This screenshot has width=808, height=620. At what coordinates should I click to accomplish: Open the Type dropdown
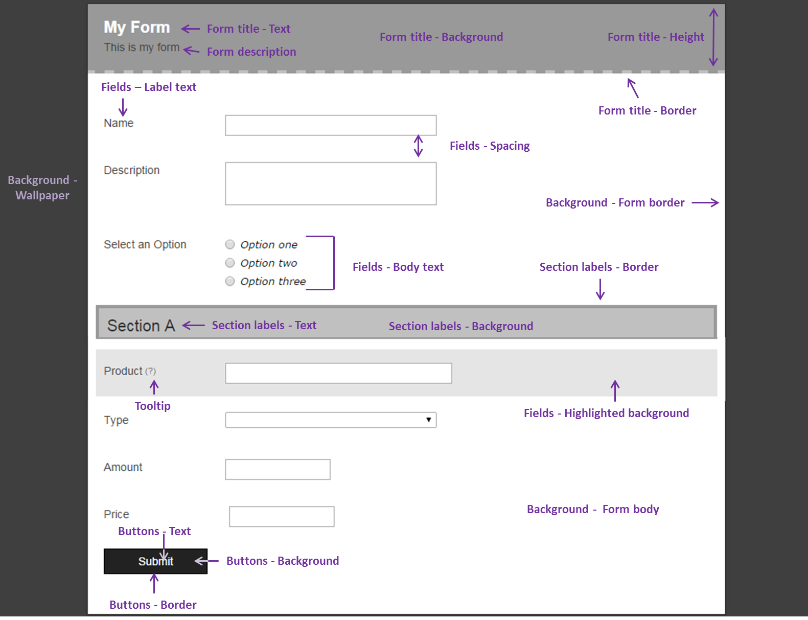pos(331,420)
